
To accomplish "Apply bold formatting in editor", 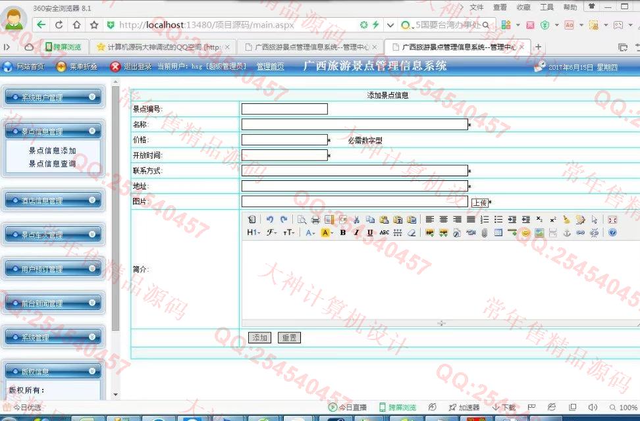I will coord(343,232).
